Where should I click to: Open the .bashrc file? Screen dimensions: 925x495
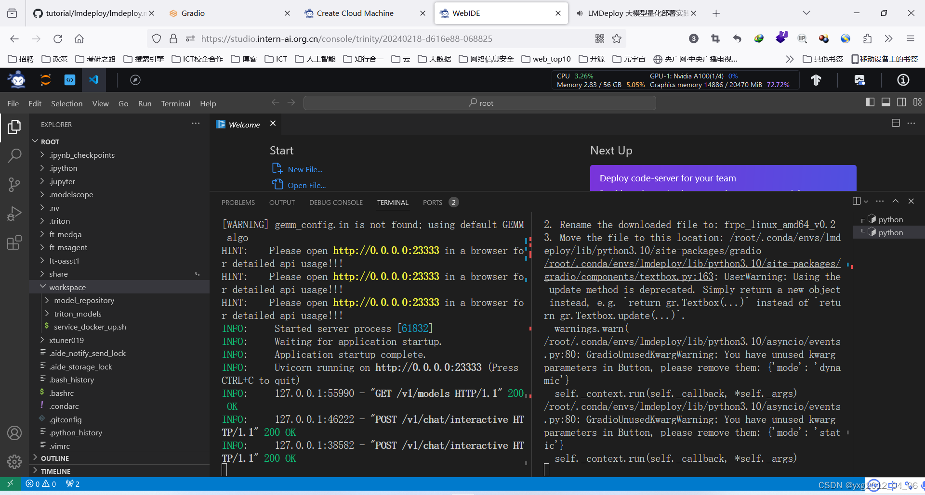62,393
